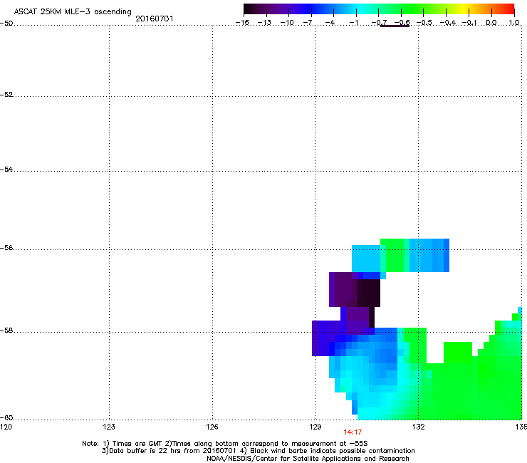Click the -4 color scale label
Screen dimensions: 527x463
click(331, 23)
